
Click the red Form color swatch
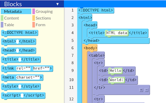point(33,25)
